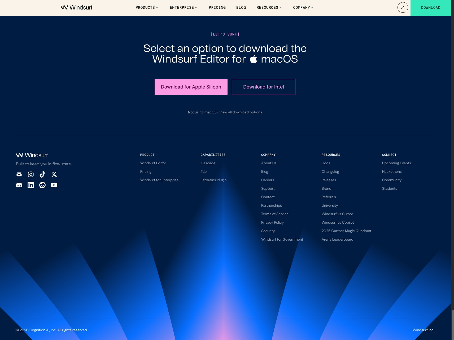Visit the Reddit social icon
This screenshot has width=454, height=340.
[x=42, y=185]
